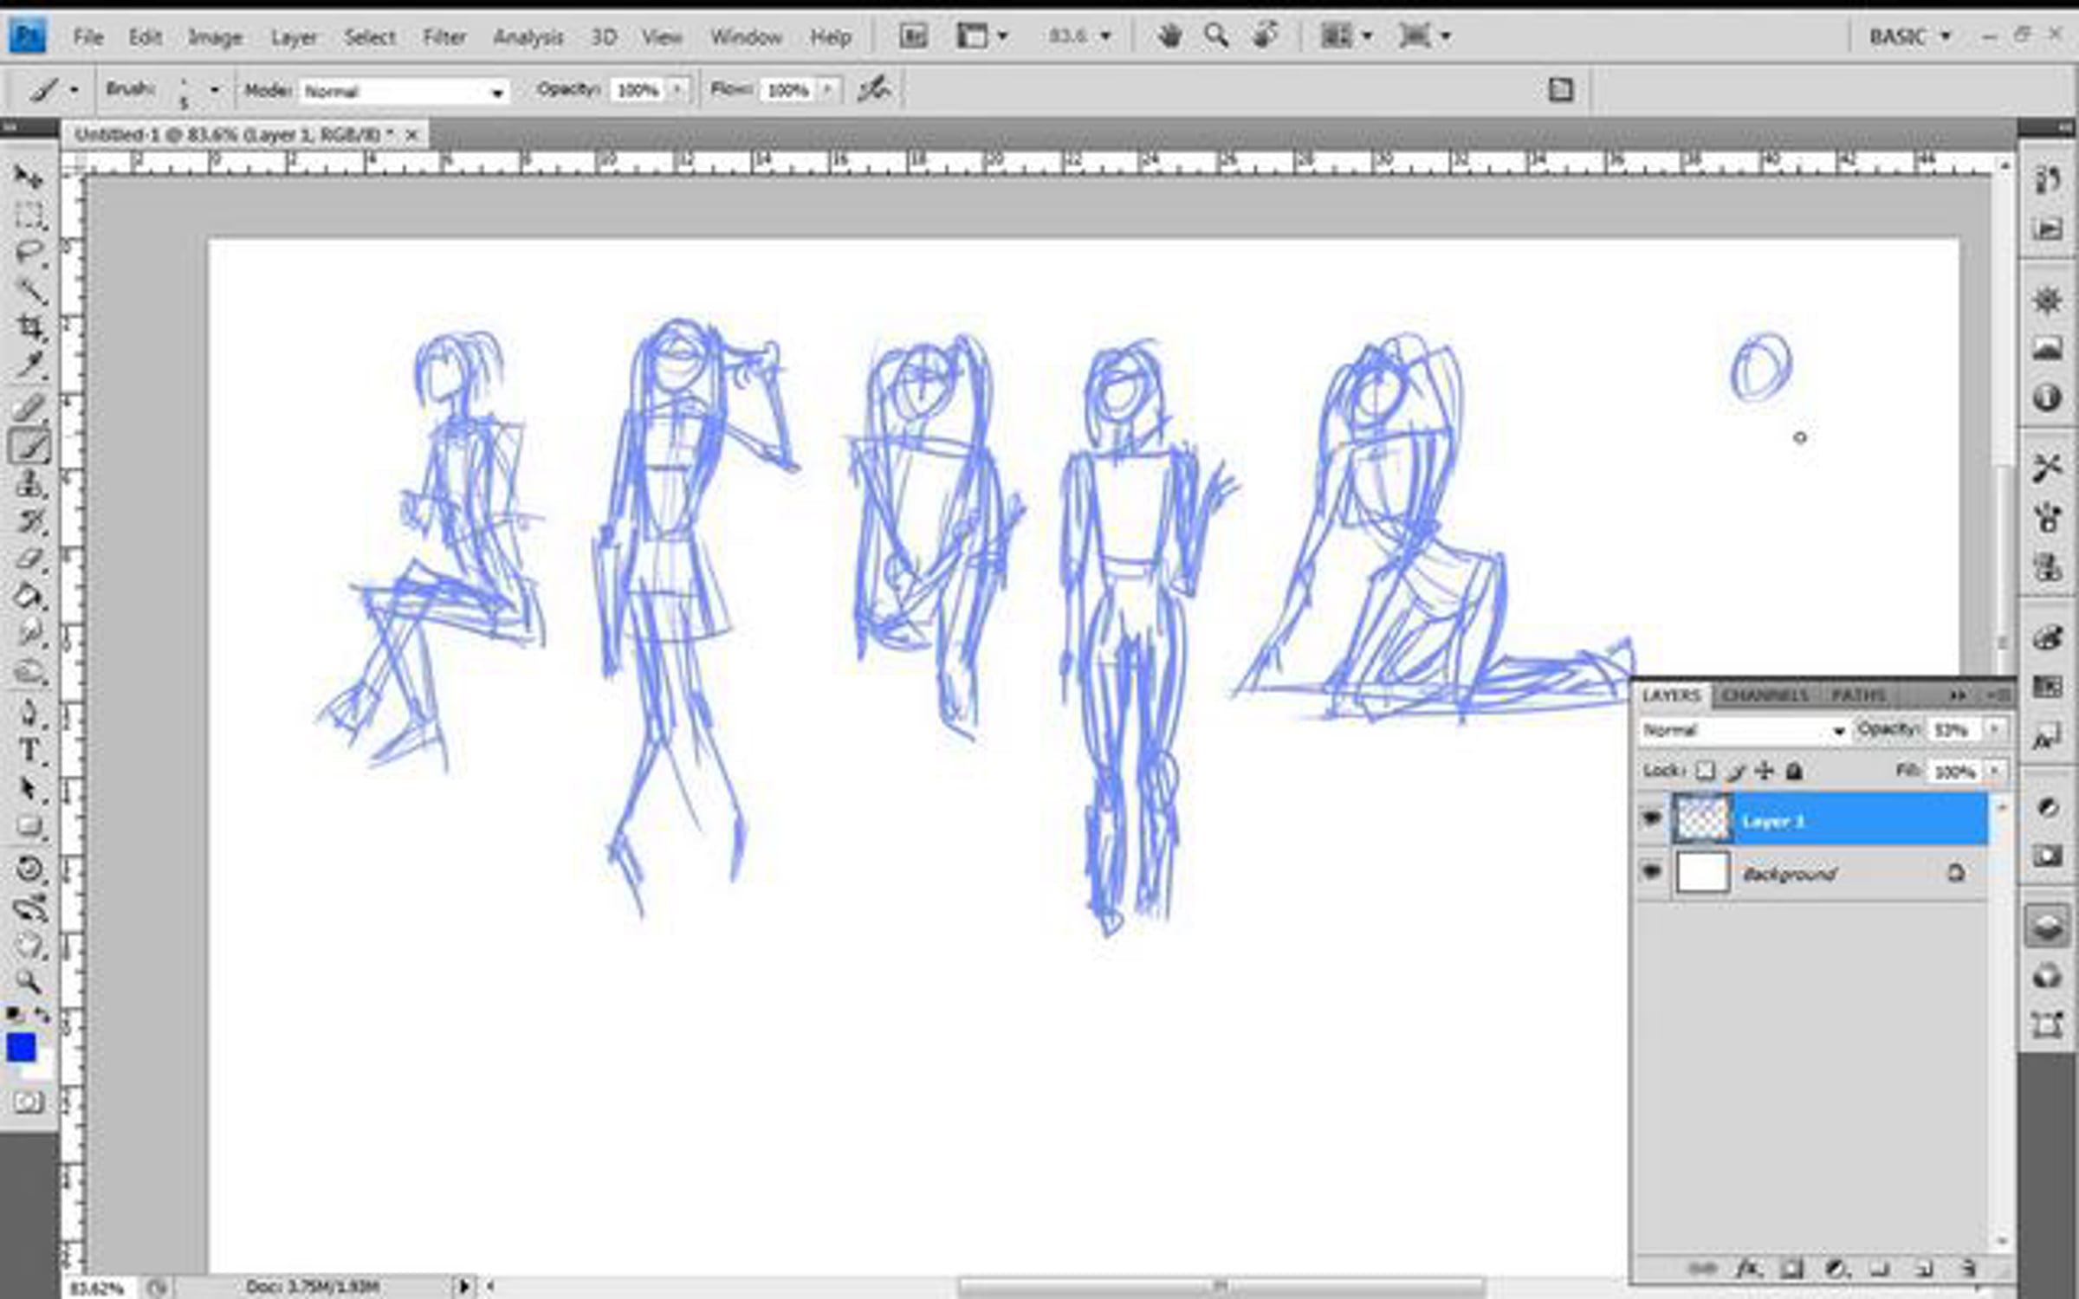Screen dimensions: 2079x1299
Task: Enable the airbrush option icon
Action: (873, 89)
